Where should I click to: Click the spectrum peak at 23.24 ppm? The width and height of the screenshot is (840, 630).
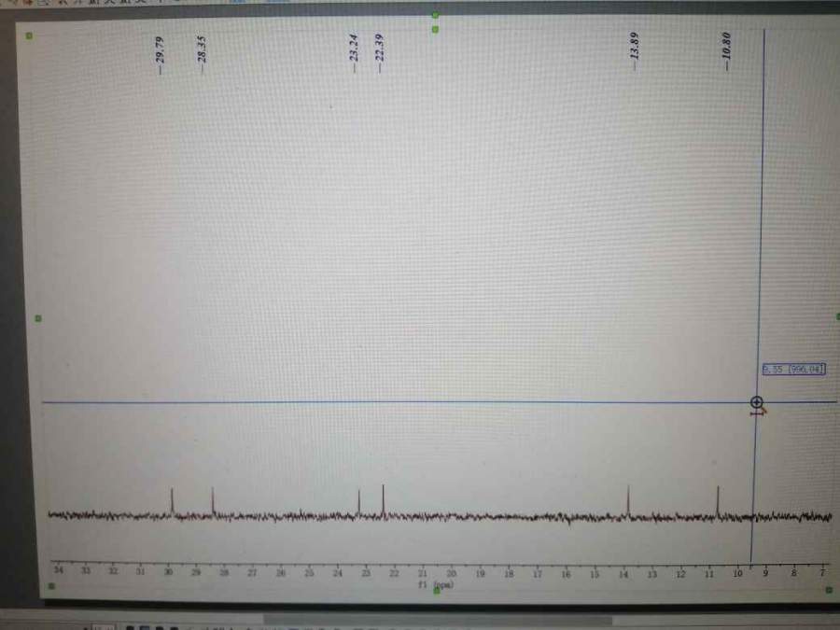(359, 502)
